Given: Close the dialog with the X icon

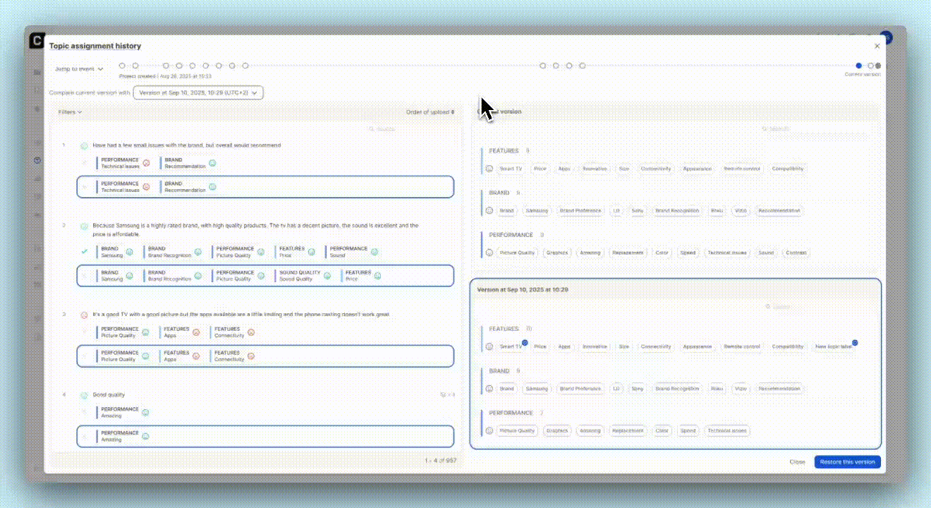Looking at the screenshot, I should coord(877,46).
